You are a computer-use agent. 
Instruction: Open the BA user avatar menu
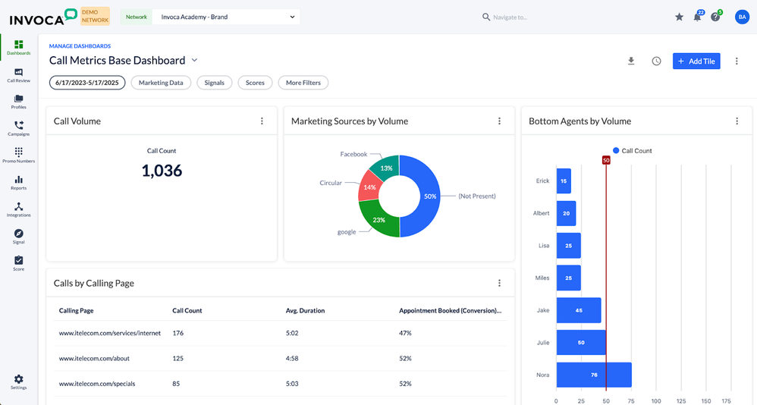[x=742, y=17]
